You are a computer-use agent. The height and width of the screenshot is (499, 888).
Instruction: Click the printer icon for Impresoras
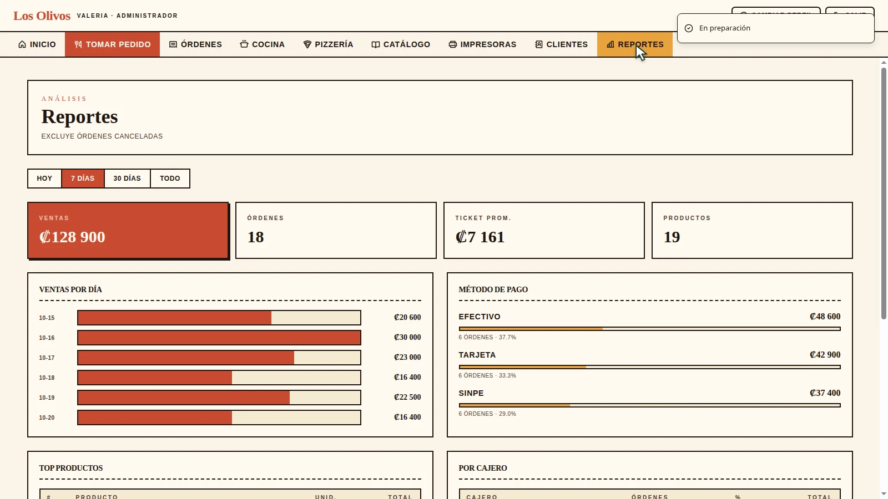point(453,44)
